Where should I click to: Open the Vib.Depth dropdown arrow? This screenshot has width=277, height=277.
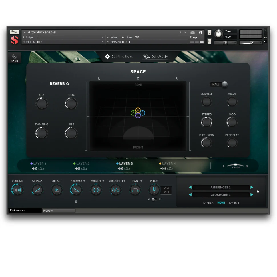tap(125, 181)
